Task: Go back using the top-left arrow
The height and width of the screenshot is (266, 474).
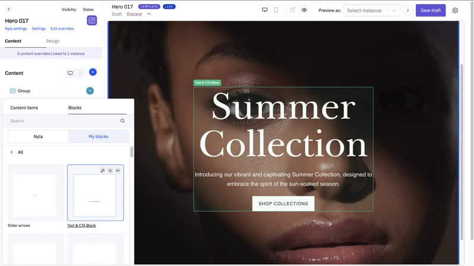Action: (x=9, y=9)
